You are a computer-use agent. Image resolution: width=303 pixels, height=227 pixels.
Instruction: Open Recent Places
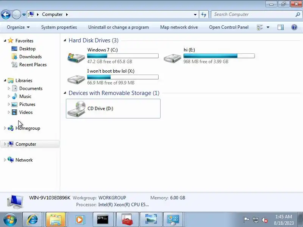pos(33,64)
